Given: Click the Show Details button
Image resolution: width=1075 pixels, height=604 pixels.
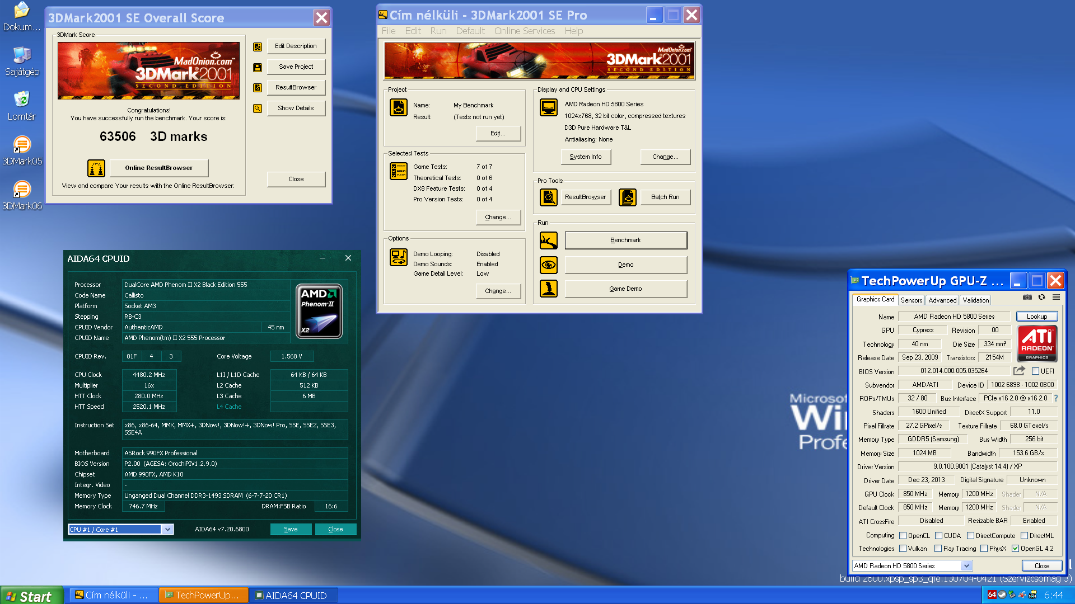Looking at the screenshot, I should (296, 108).
